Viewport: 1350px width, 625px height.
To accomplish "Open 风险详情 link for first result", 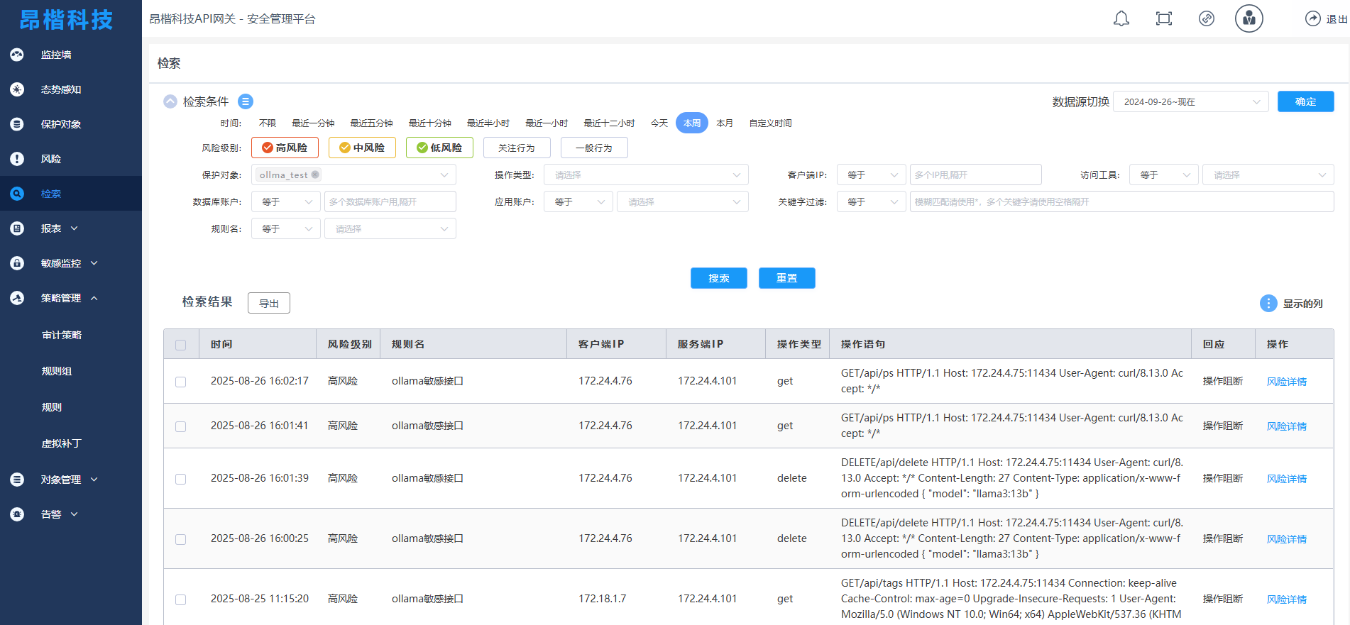I will (x=1286, y=382).
